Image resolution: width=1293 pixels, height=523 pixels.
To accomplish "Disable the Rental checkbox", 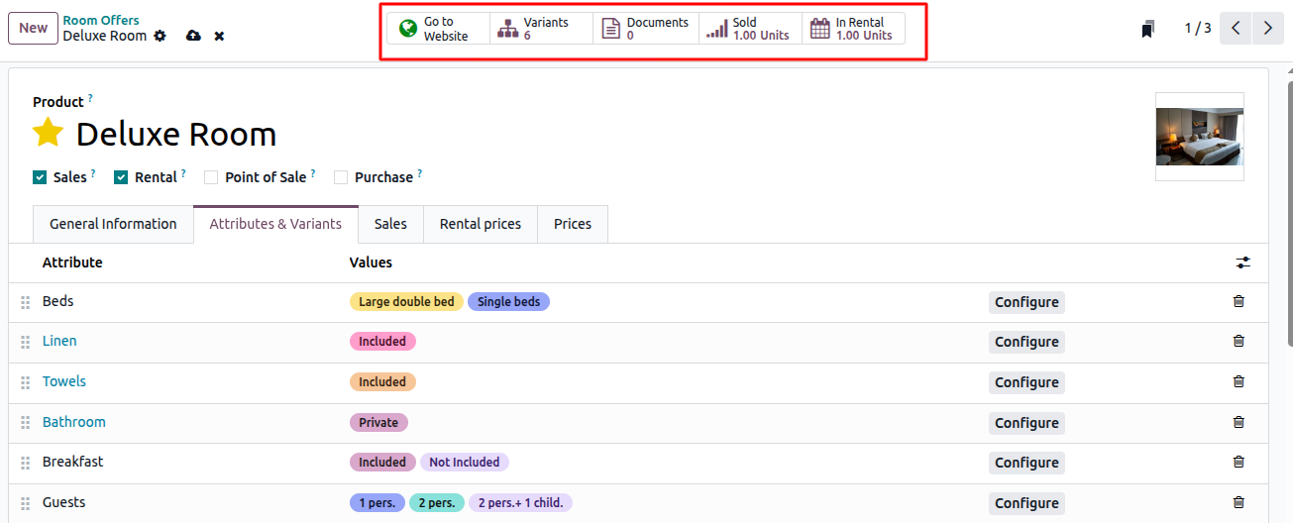I will click(121, 177).
